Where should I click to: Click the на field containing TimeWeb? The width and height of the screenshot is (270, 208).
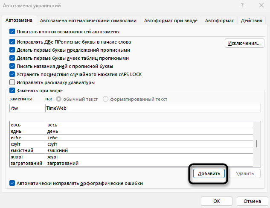(153, 108)
